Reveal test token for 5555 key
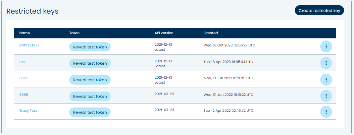Screen dimensions: 354x135 [90, 97]
